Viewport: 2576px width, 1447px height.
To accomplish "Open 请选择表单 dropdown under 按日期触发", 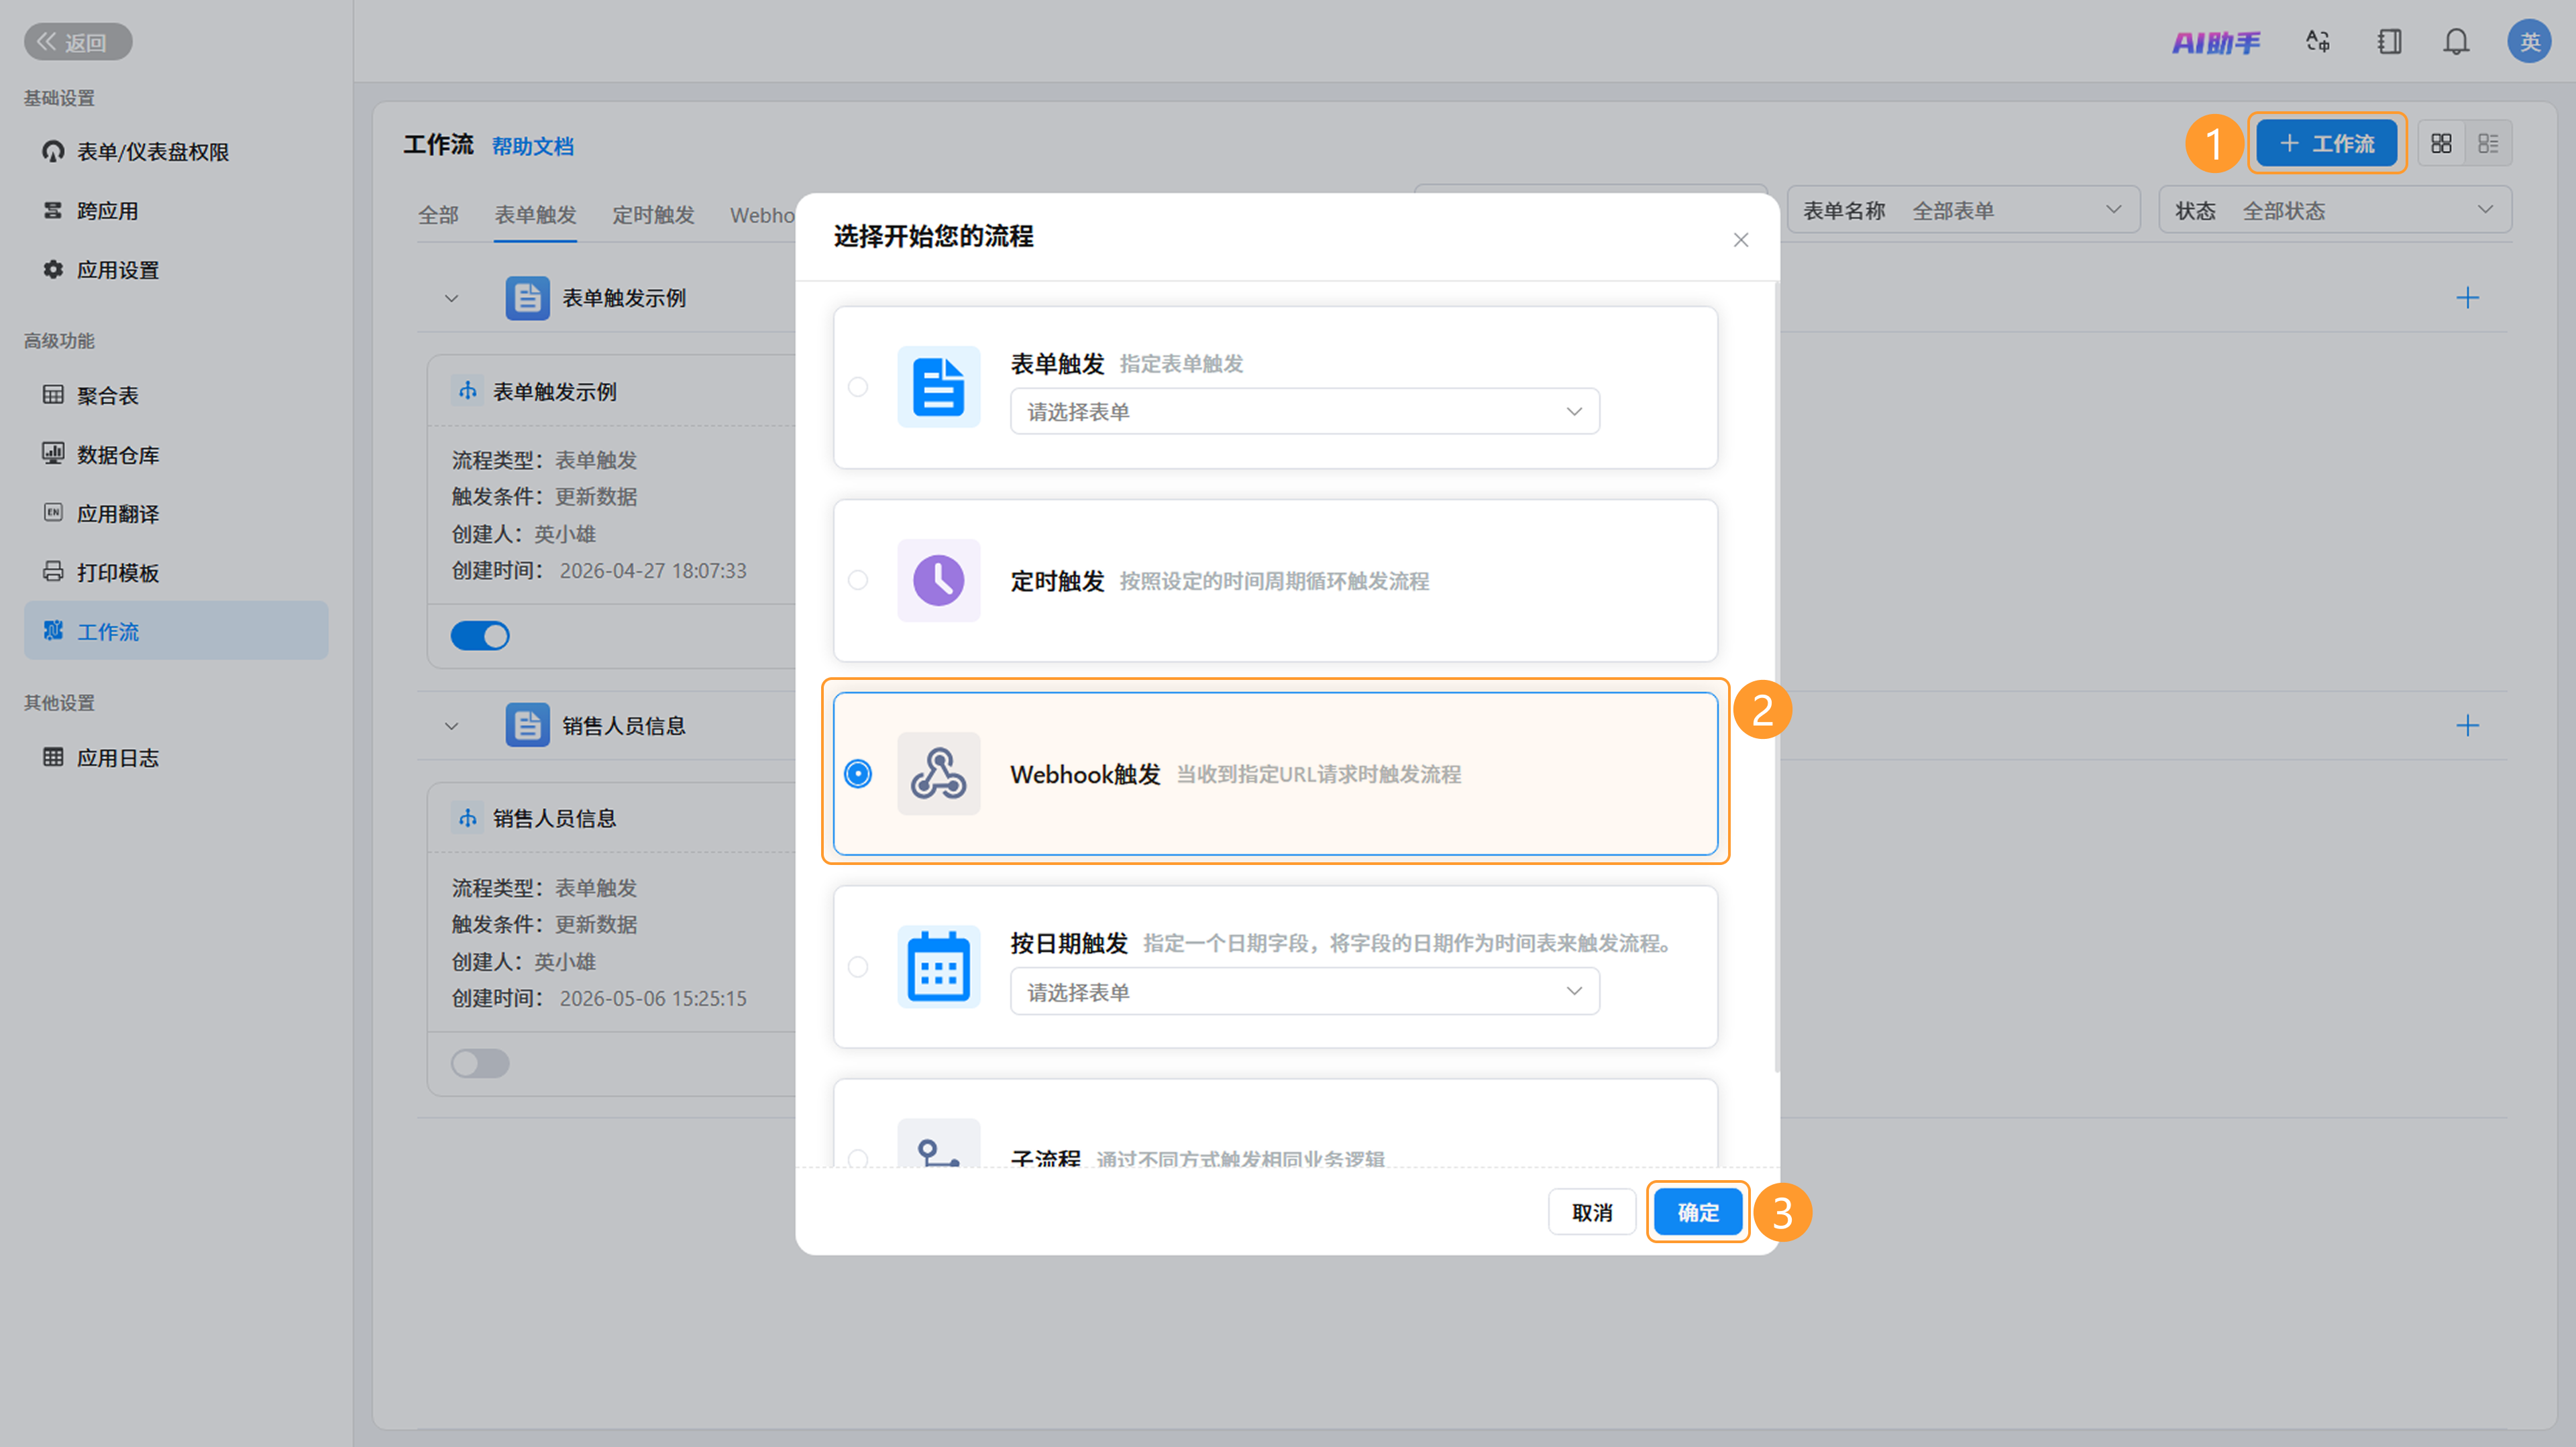I will point(1304,991).
